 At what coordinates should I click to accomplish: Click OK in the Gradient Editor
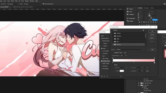[152, 31]
